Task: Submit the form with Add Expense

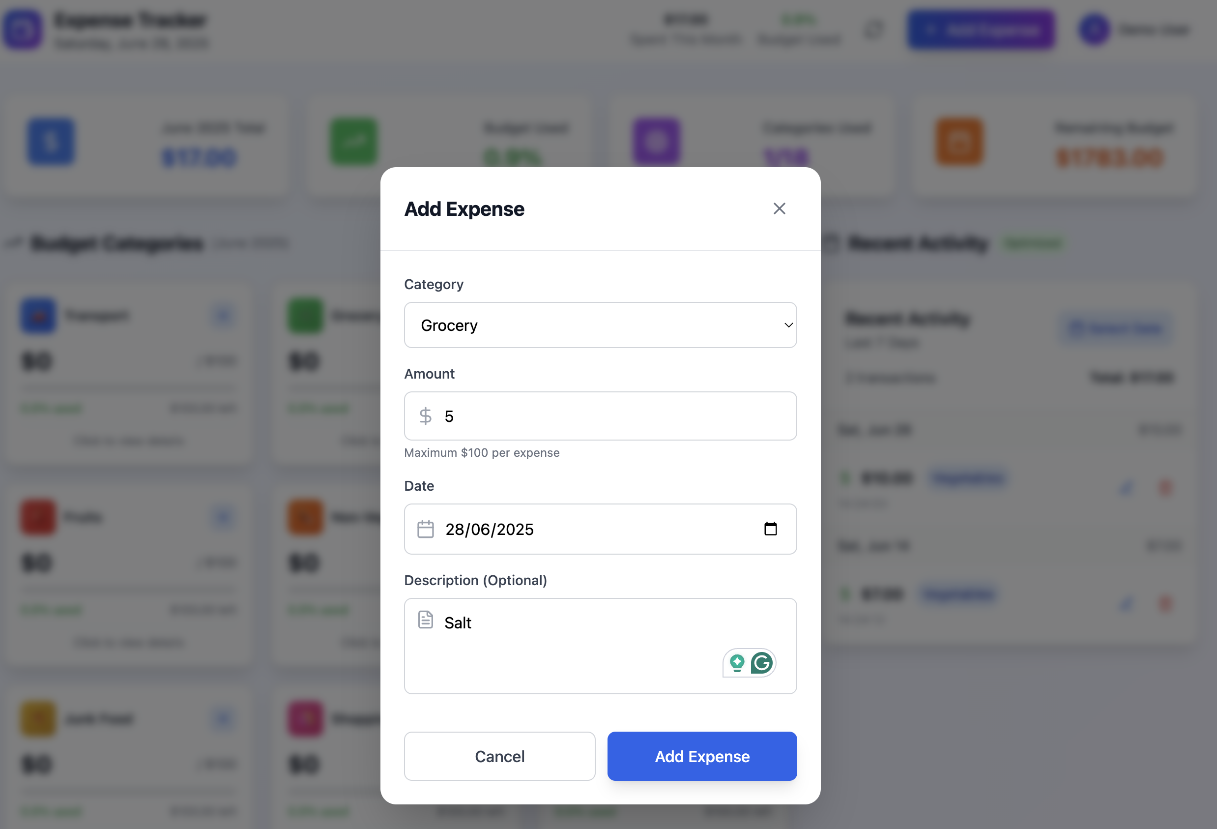Action: pos(701,756)
